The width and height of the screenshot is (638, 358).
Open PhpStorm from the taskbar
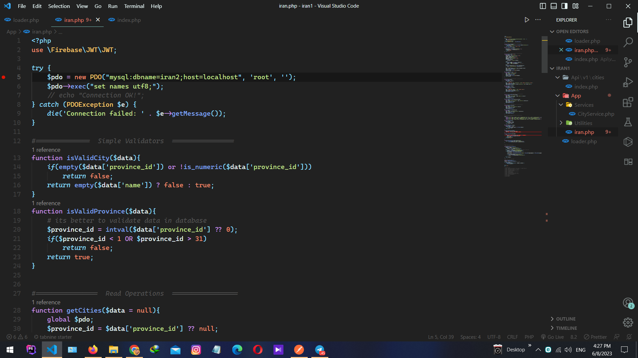point(31,350)
